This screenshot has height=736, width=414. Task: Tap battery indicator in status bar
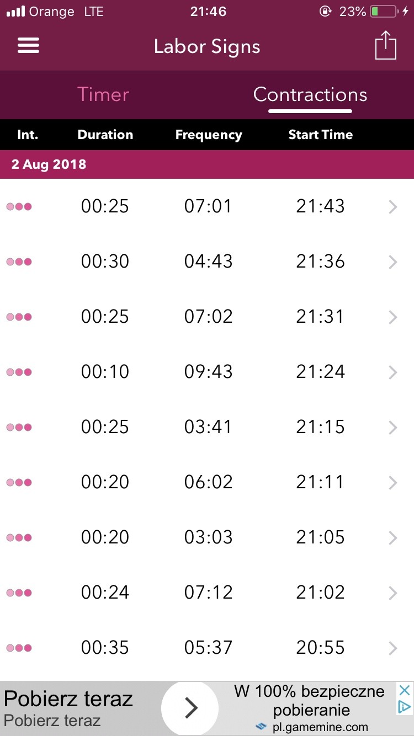(x=383, y=12)
